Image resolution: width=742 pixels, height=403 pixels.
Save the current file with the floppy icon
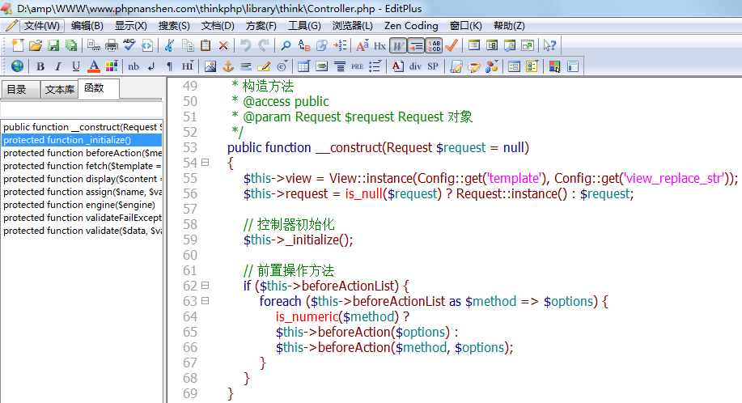53,45
